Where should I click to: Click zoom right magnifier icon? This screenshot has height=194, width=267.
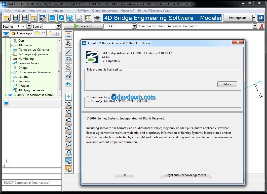68,129
